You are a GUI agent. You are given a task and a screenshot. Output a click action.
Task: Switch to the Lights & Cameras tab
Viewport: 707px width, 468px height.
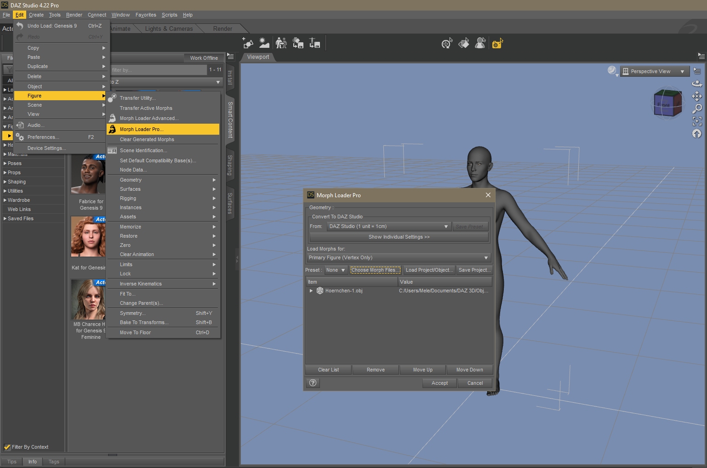[169, 29]
